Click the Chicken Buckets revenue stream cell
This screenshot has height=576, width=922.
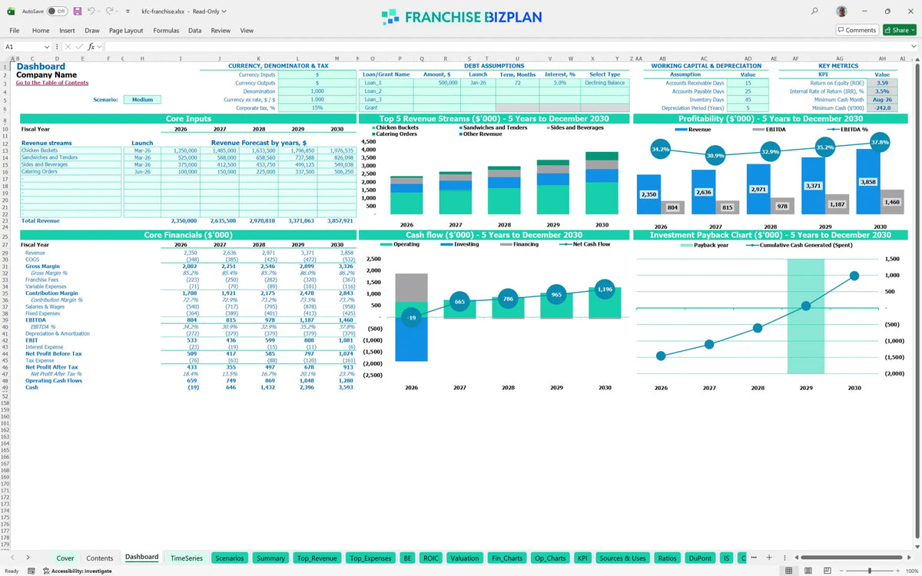tap(71, 151)
